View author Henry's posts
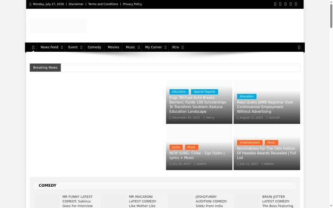333x208 pixels. click(x=210, y=117)
